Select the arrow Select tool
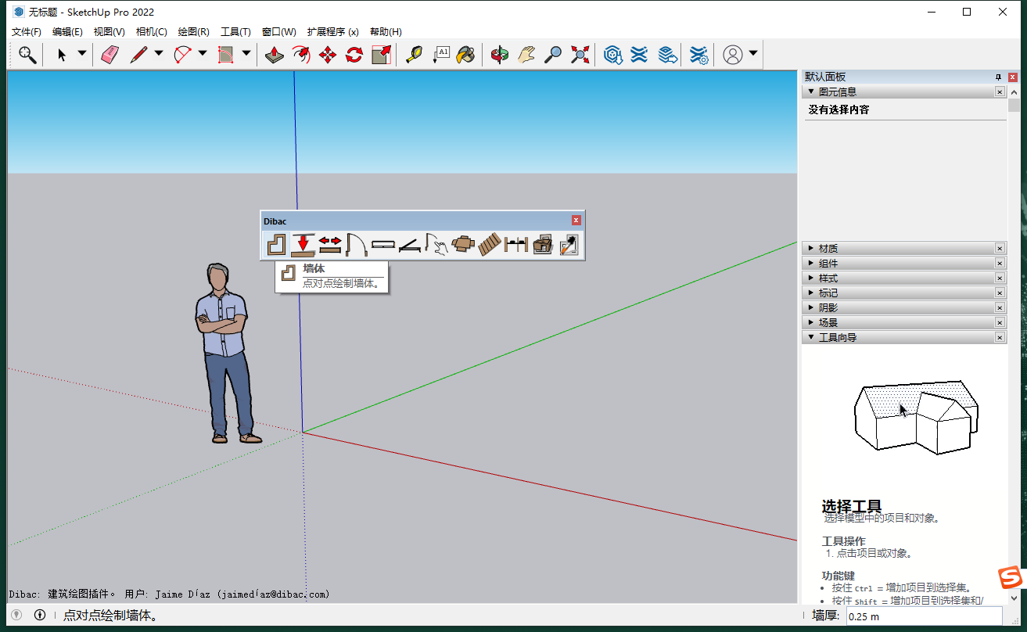1027x632 pixels. coord(62,55)
